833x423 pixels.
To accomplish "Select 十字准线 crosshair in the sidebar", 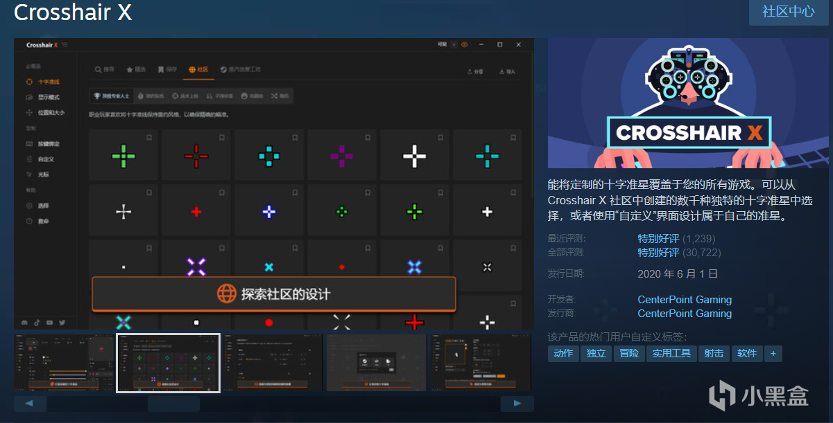I will click(43, 82).
